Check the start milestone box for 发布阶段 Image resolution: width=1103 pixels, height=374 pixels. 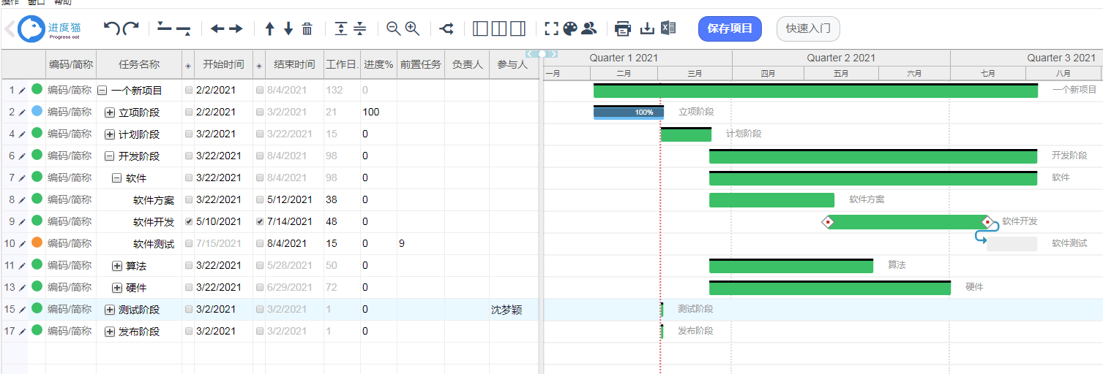pos(190,331)
